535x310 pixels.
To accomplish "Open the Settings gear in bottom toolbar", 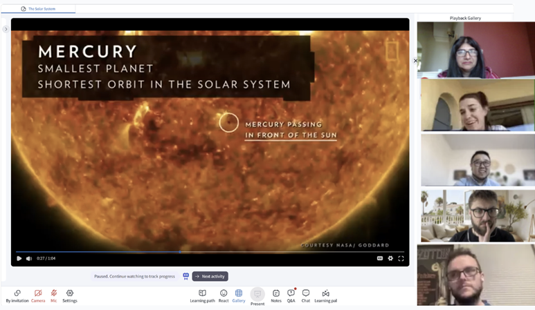I will coord(70,296).
